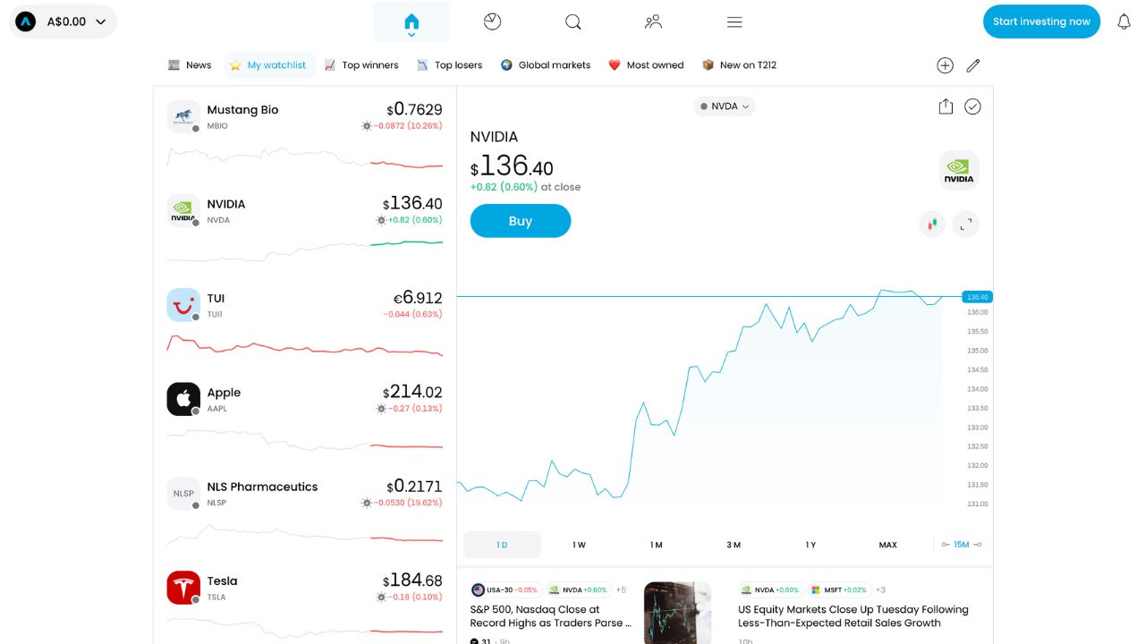
Task: Open the 15M interval selector
Action: (962, 545)
